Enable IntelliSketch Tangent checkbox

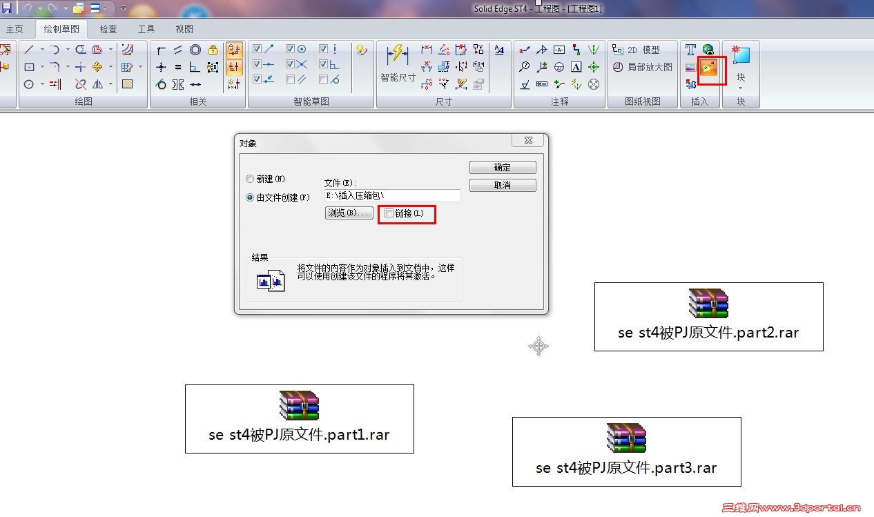(x=324, y=79)
